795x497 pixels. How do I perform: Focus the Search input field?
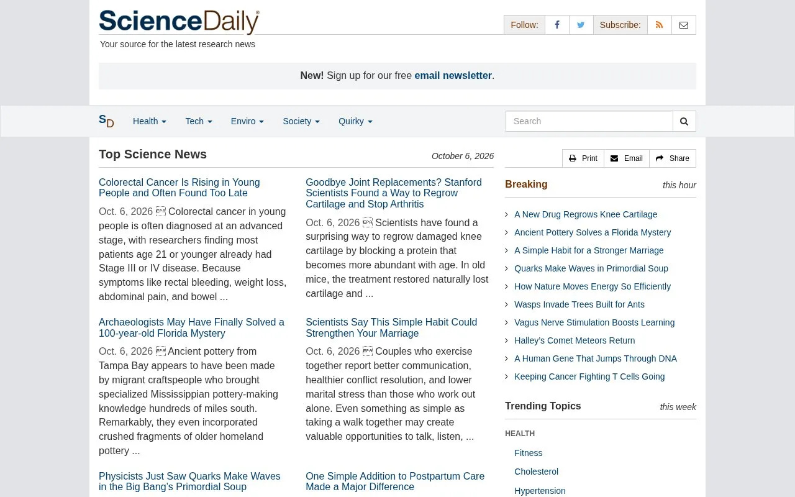point(589,121)
